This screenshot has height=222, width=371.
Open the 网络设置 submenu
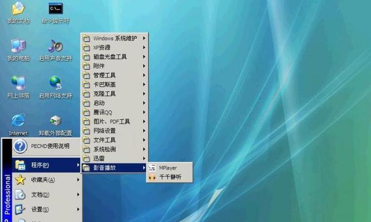(114, 131)
